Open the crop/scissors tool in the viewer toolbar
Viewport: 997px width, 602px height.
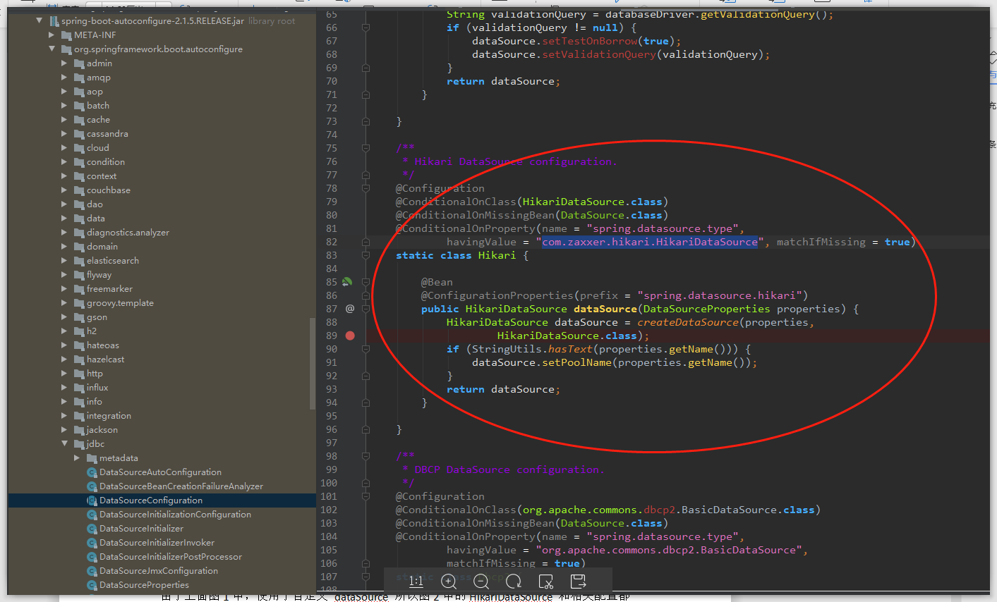[545, 581]
